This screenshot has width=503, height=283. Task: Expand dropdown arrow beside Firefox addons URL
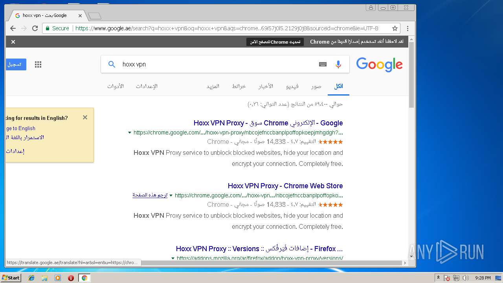click(x=173, y=258)
